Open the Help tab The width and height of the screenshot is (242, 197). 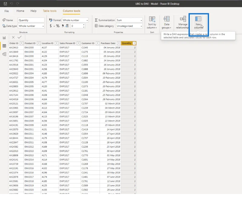click(33, 11)
